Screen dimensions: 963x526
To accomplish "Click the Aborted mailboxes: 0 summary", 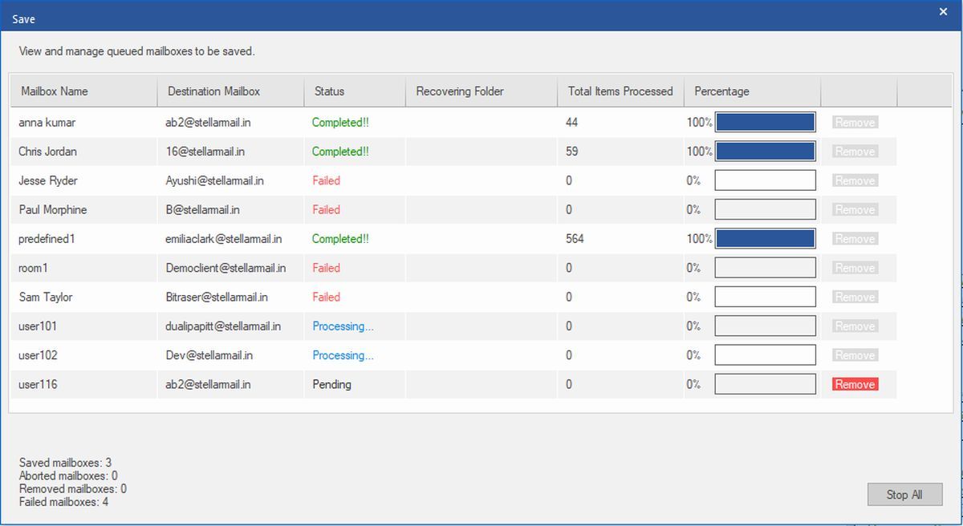I will coord(68,475).
